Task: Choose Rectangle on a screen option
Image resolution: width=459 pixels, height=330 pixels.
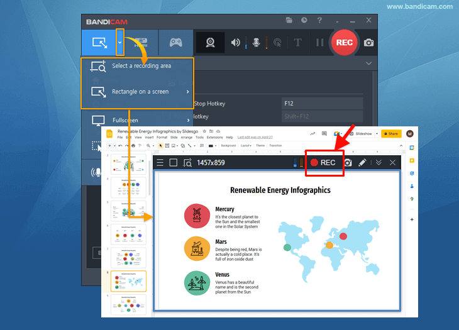Action: coord(137,92)
